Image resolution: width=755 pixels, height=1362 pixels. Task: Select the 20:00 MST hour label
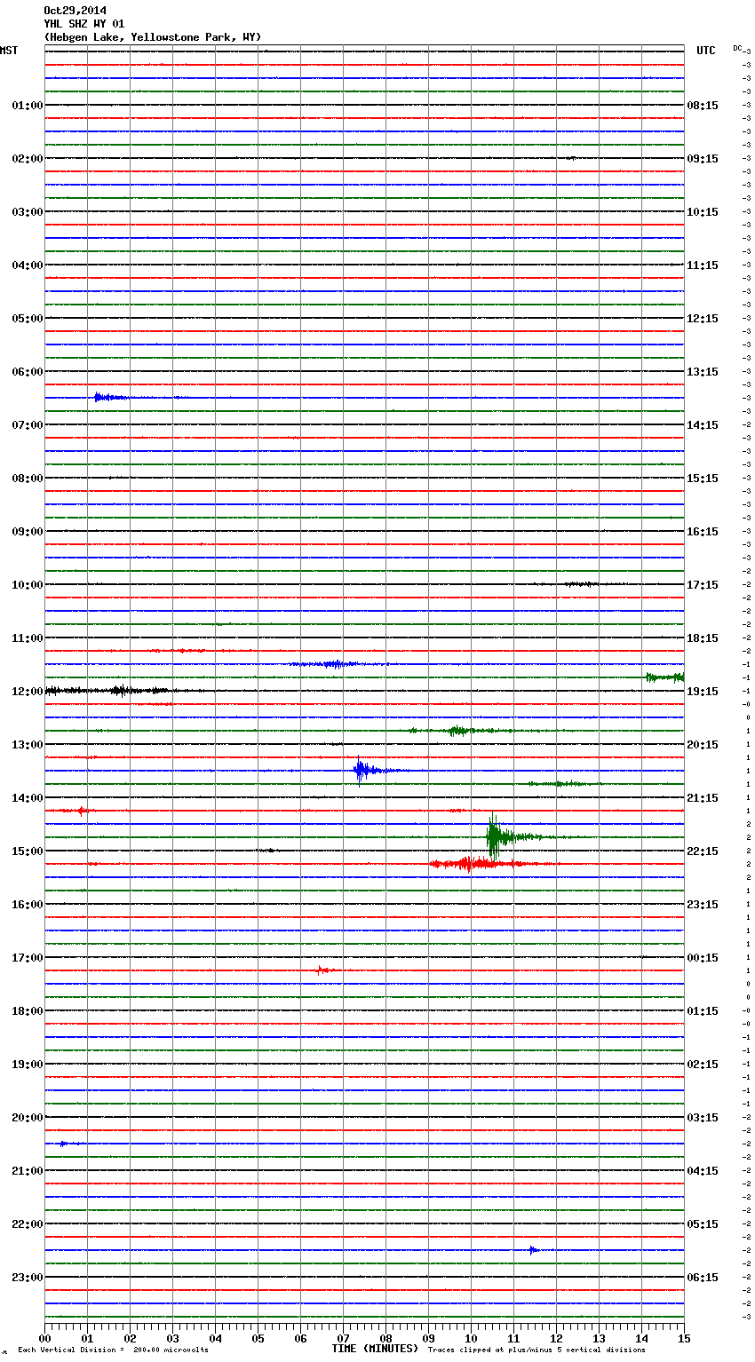point(28,1118)
